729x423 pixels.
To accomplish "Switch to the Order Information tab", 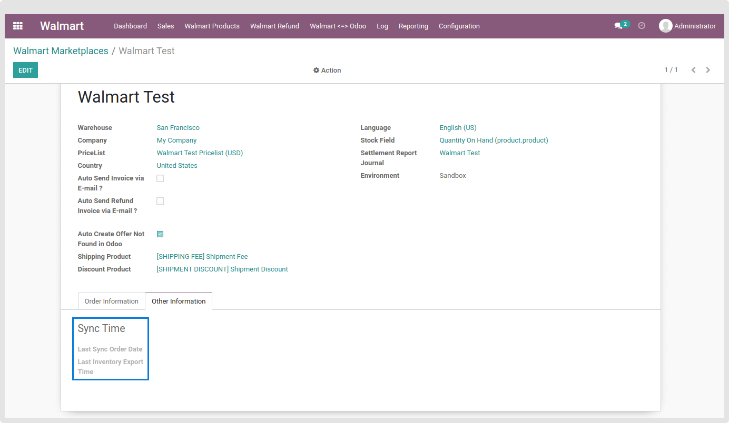I will (112, 301).
